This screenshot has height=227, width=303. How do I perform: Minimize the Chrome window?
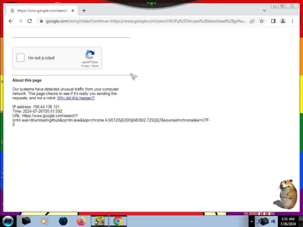coord(275,6)
